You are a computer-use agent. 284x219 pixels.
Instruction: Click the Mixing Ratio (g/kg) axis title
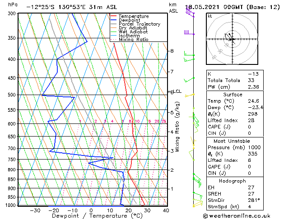click(x=177, y=127)
